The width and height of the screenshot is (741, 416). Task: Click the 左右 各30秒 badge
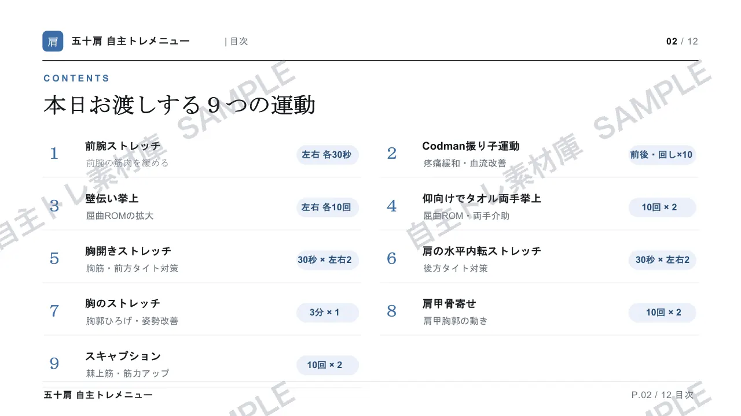(327, 155)
